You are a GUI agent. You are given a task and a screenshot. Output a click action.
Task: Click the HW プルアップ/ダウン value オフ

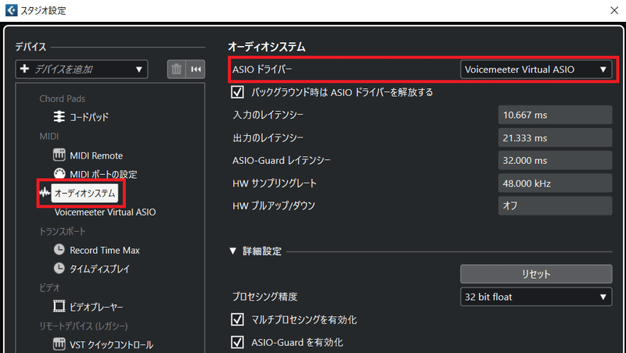coord(555,205)
